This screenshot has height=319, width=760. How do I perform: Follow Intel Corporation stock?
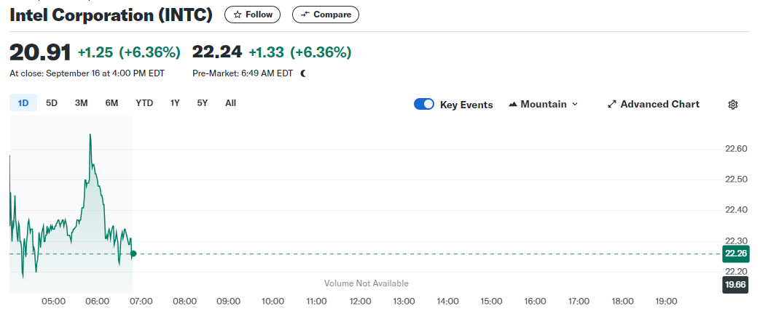[x=252, y=15]
